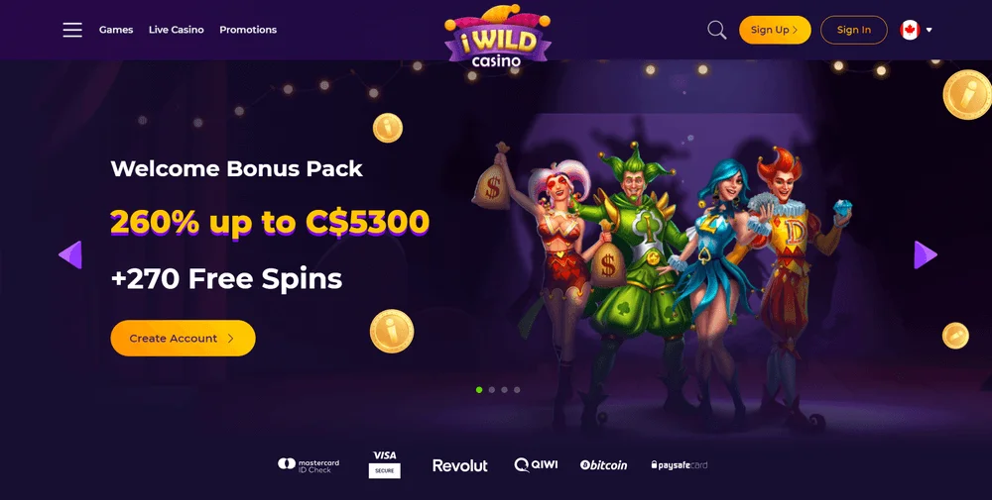This screenshot has width=992, height=500.
Task: Open the Live Casino menu item
Action: pyautogui.click(x=176, y=30)
